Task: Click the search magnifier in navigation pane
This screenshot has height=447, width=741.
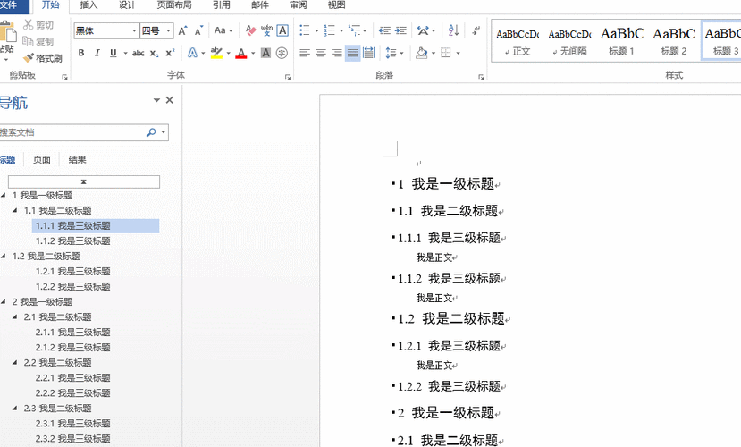Action: click(x=151, y=132)
